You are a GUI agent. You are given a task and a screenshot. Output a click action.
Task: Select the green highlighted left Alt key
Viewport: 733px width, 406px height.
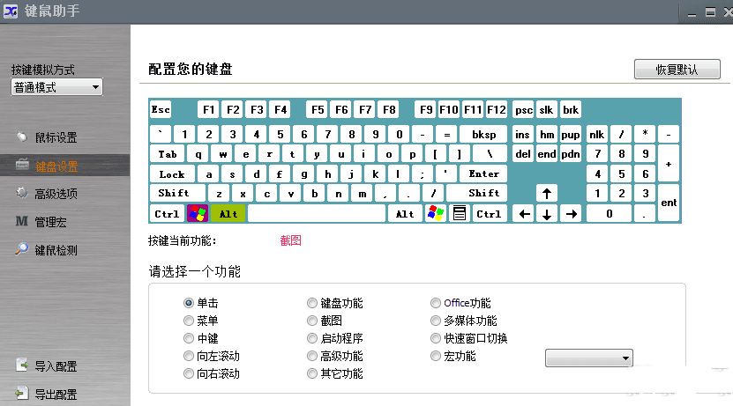point(228,213)
